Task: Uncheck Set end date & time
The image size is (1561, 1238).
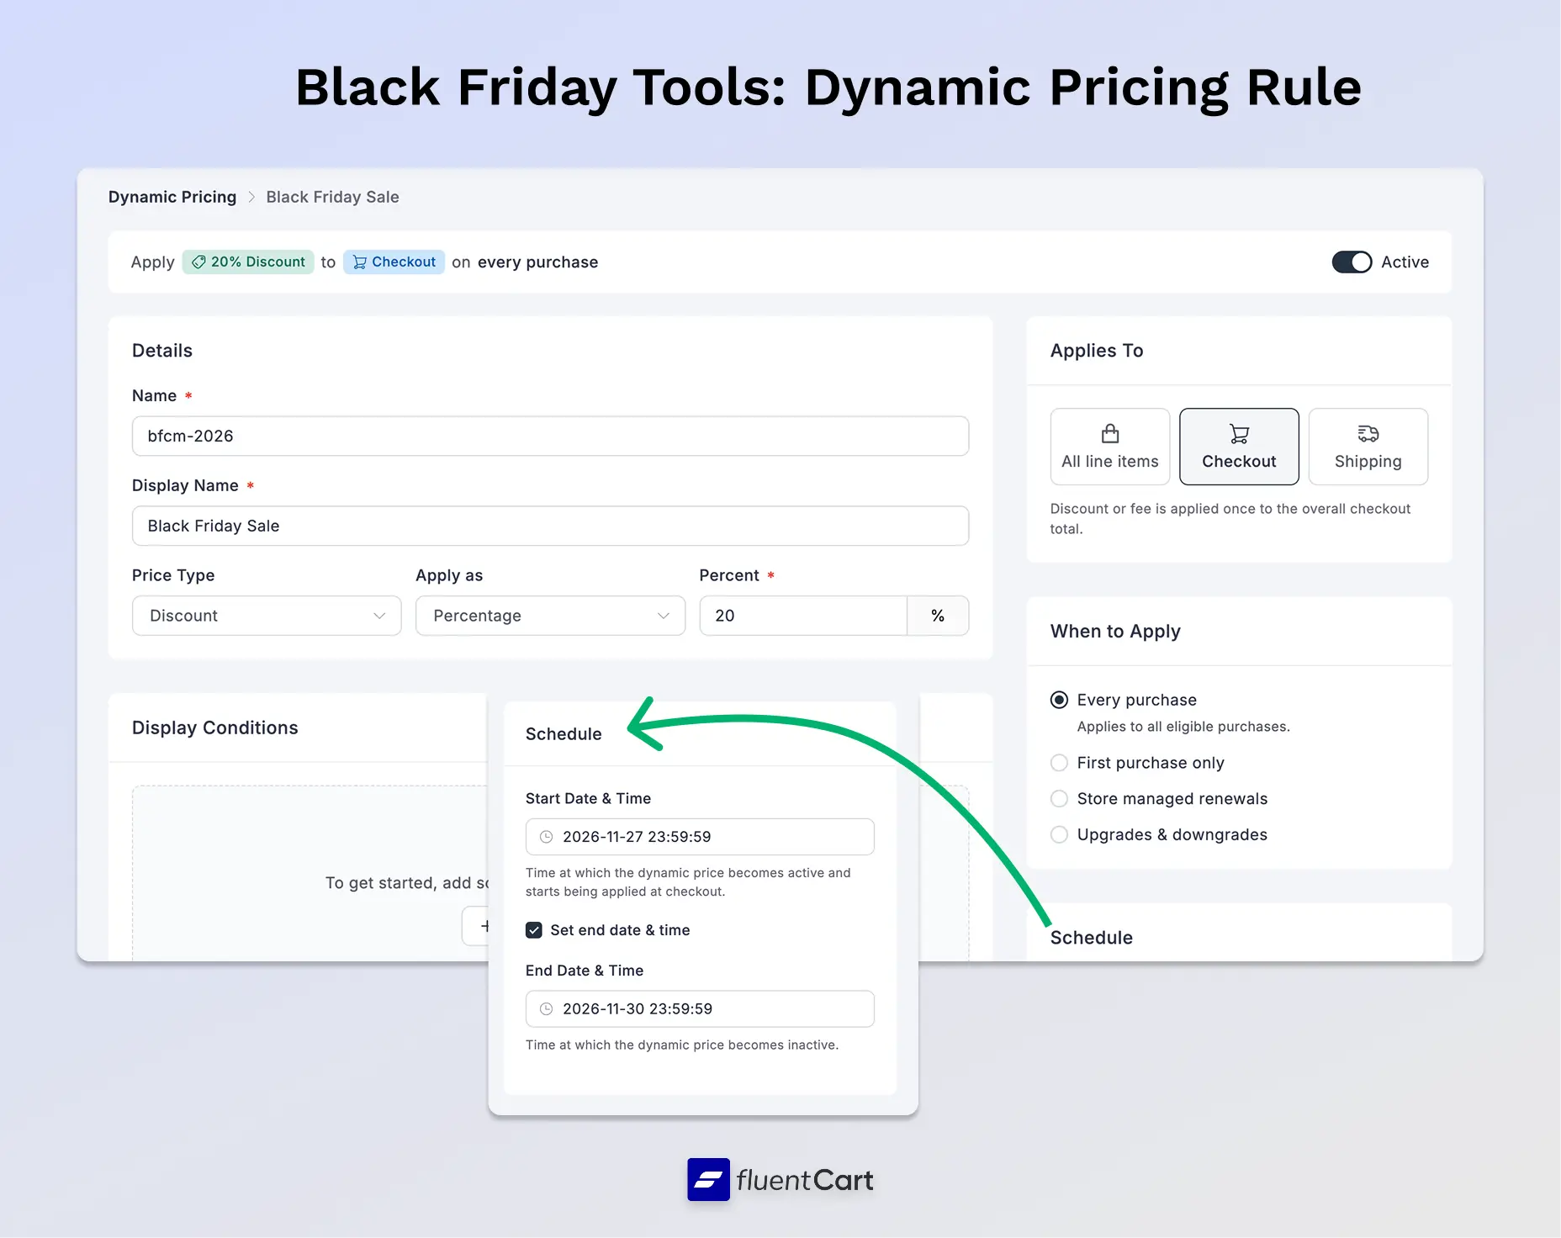Action: [x=534, y=930]
